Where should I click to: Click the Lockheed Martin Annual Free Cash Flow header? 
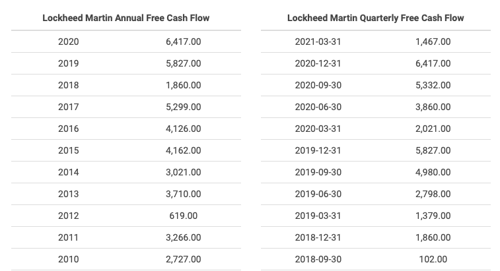click(125, 18)
